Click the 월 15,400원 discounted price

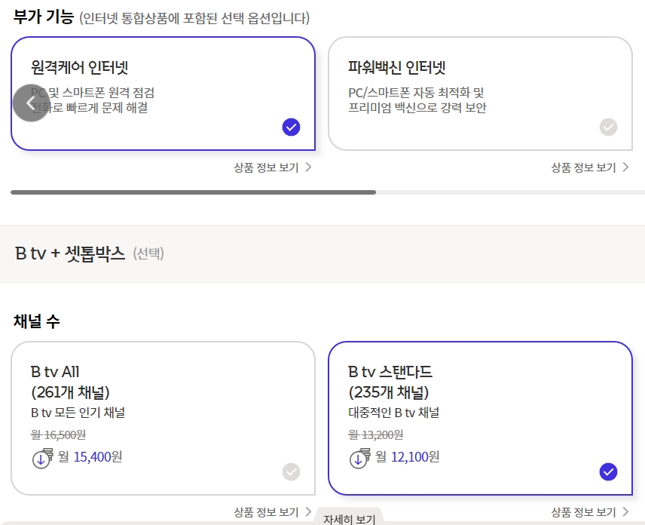point(90,456)
